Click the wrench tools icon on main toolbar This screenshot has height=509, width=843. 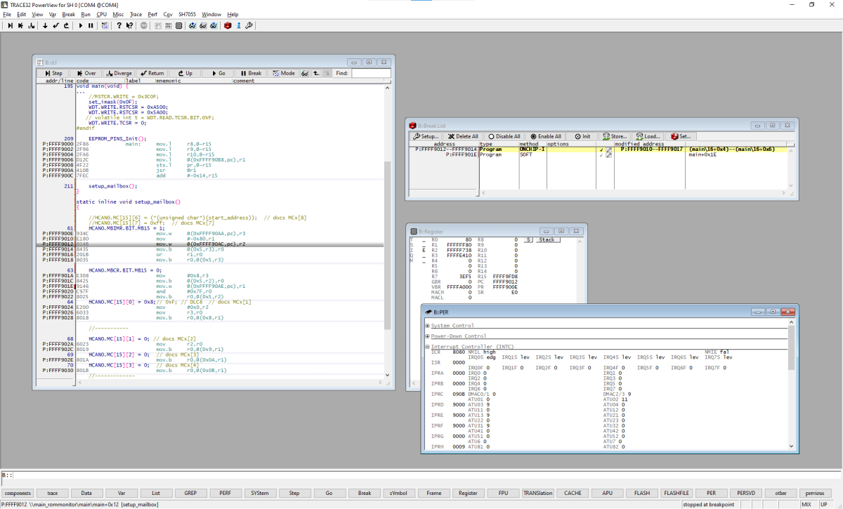coord(249,25)
